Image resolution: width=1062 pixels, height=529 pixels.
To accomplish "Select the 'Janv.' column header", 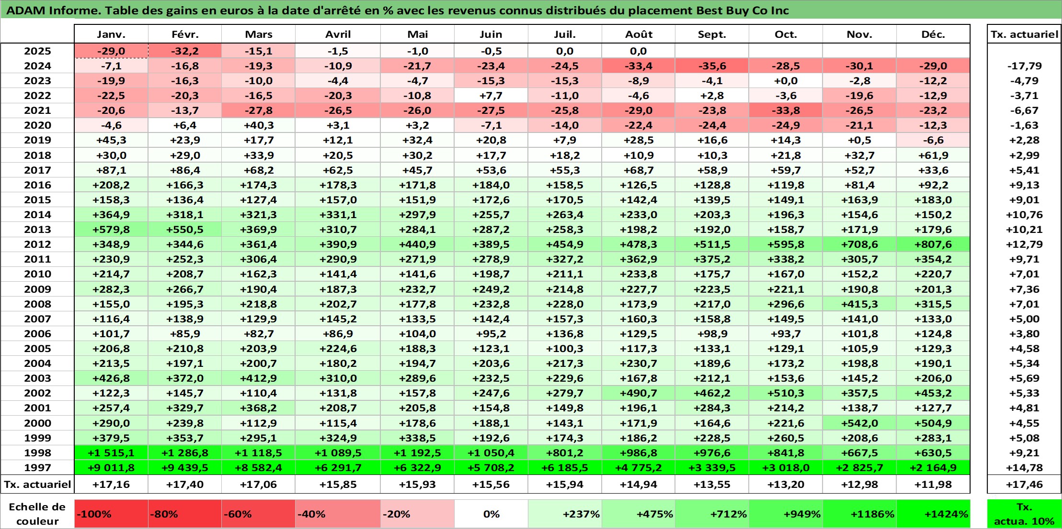I will (111, 34).
